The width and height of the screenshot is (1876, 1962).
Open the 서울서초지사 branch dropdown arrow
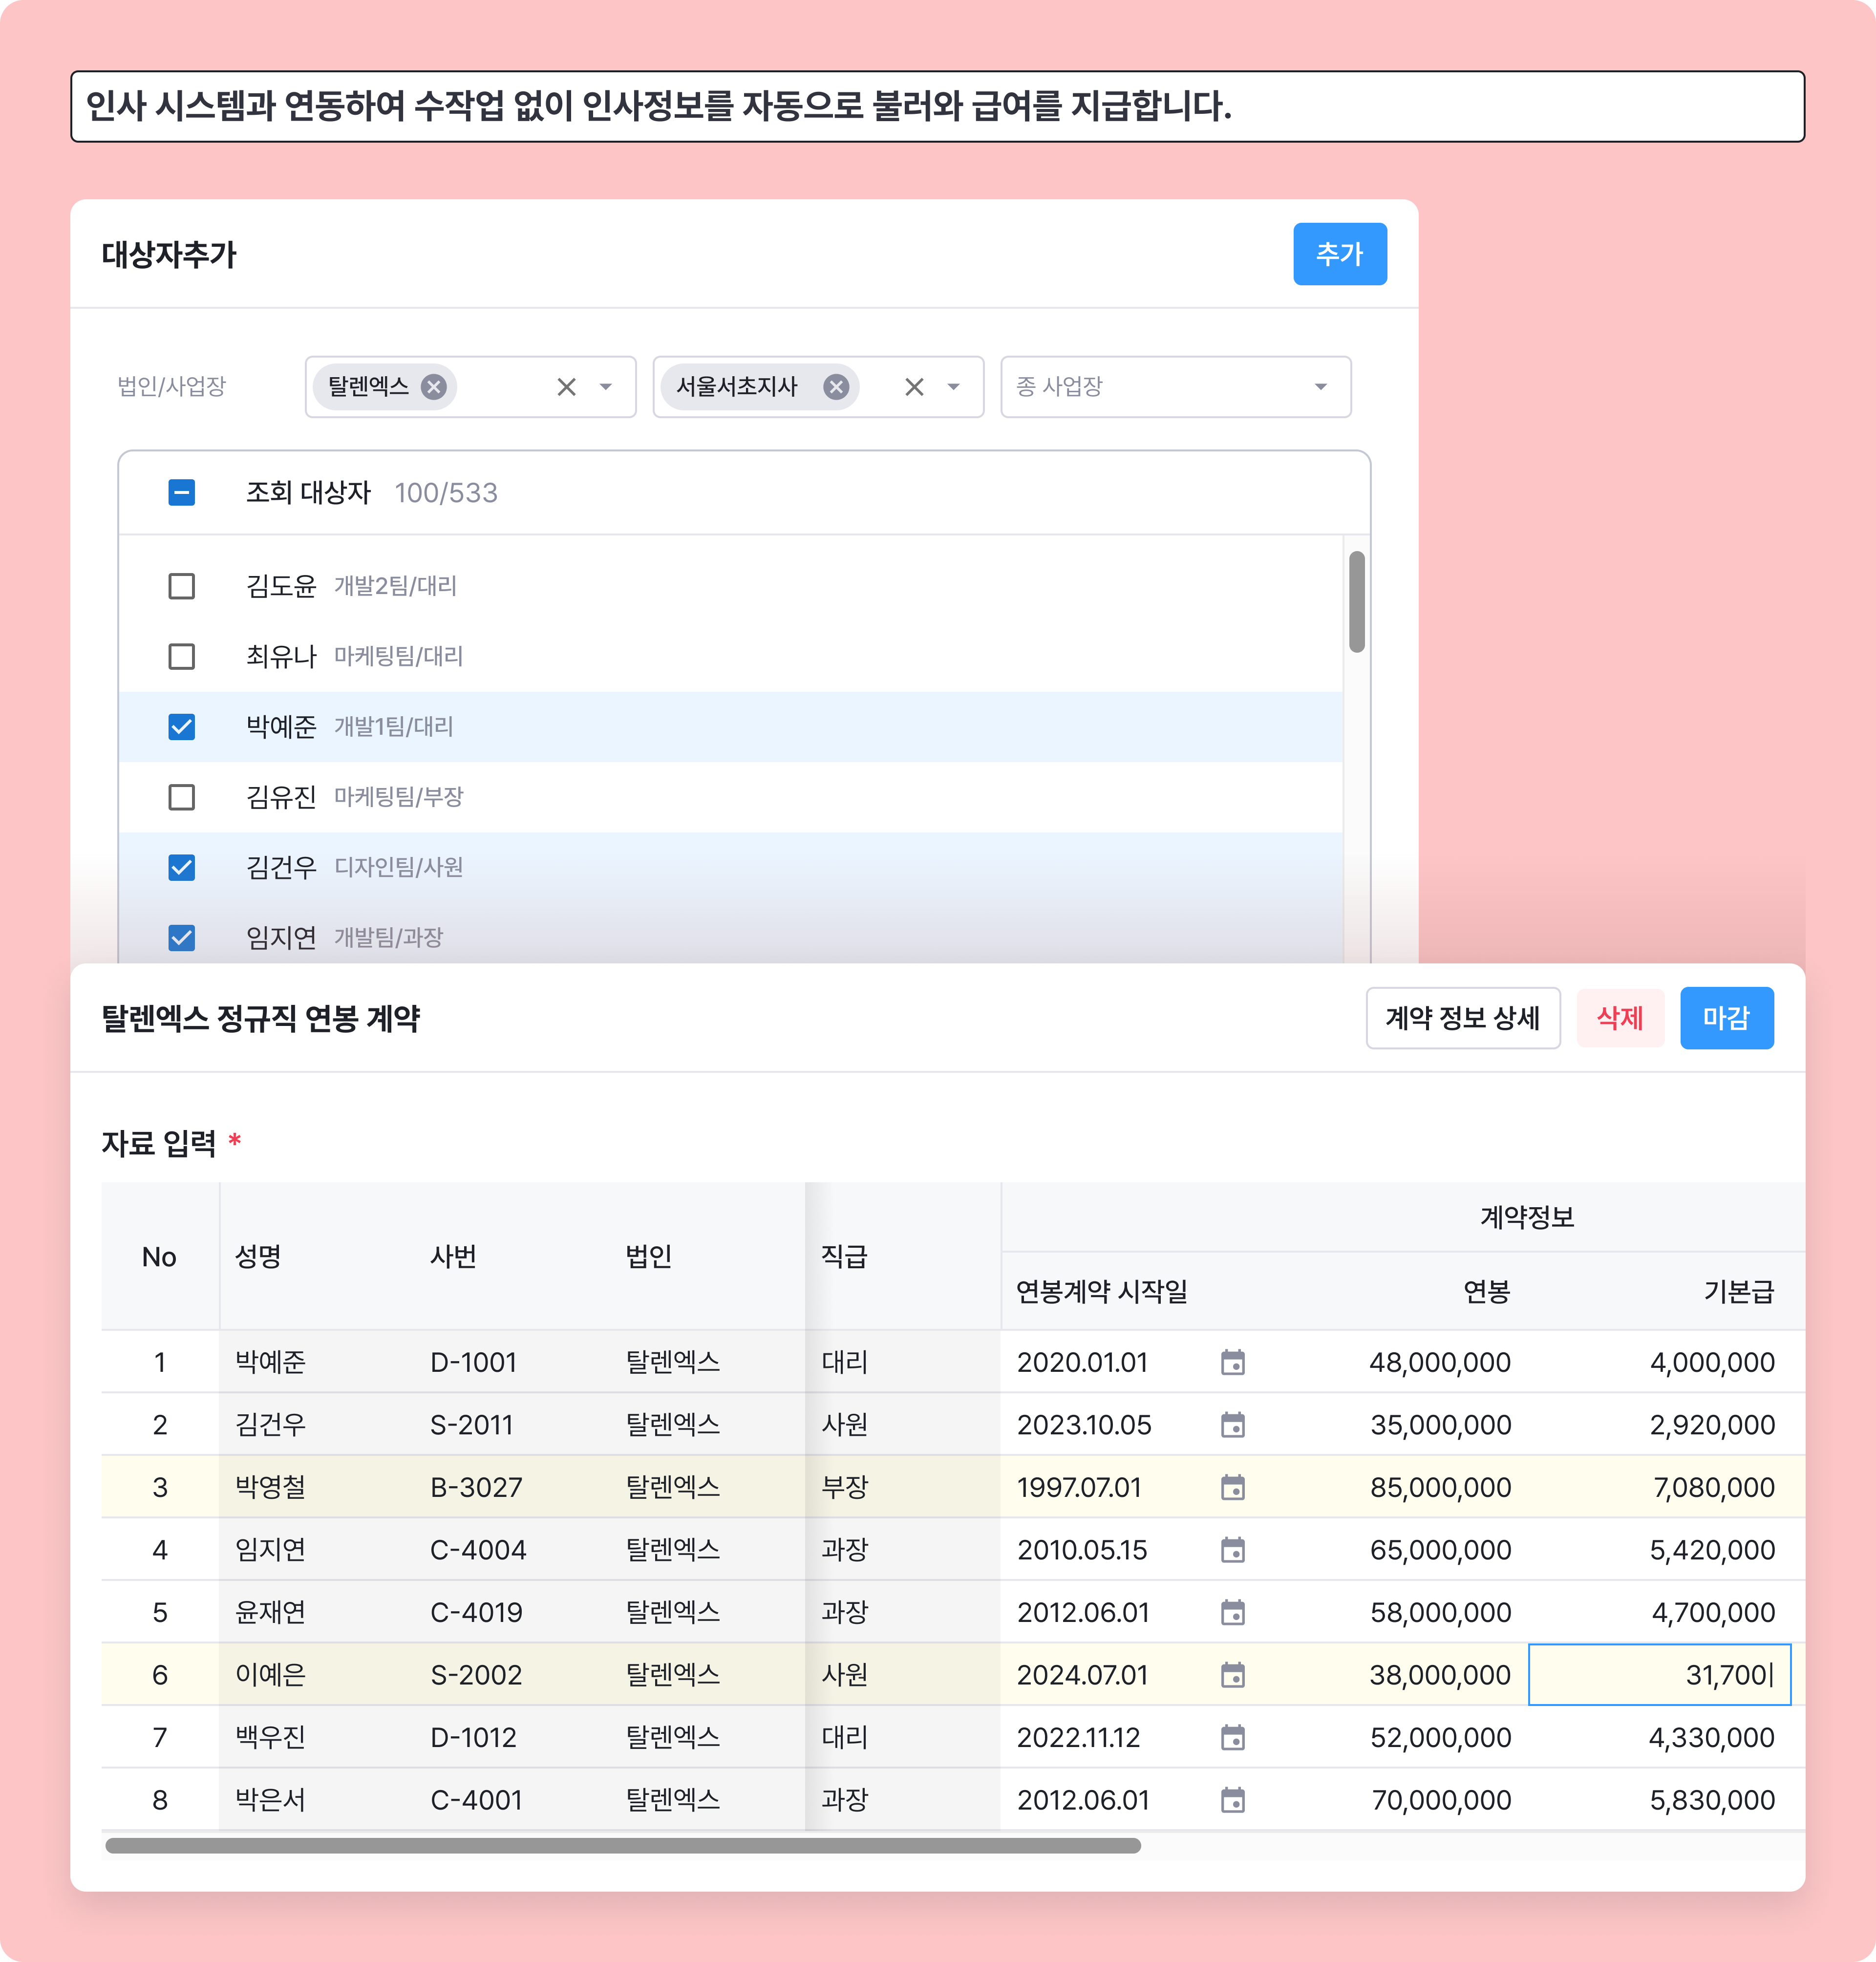[x=953, y=387]
